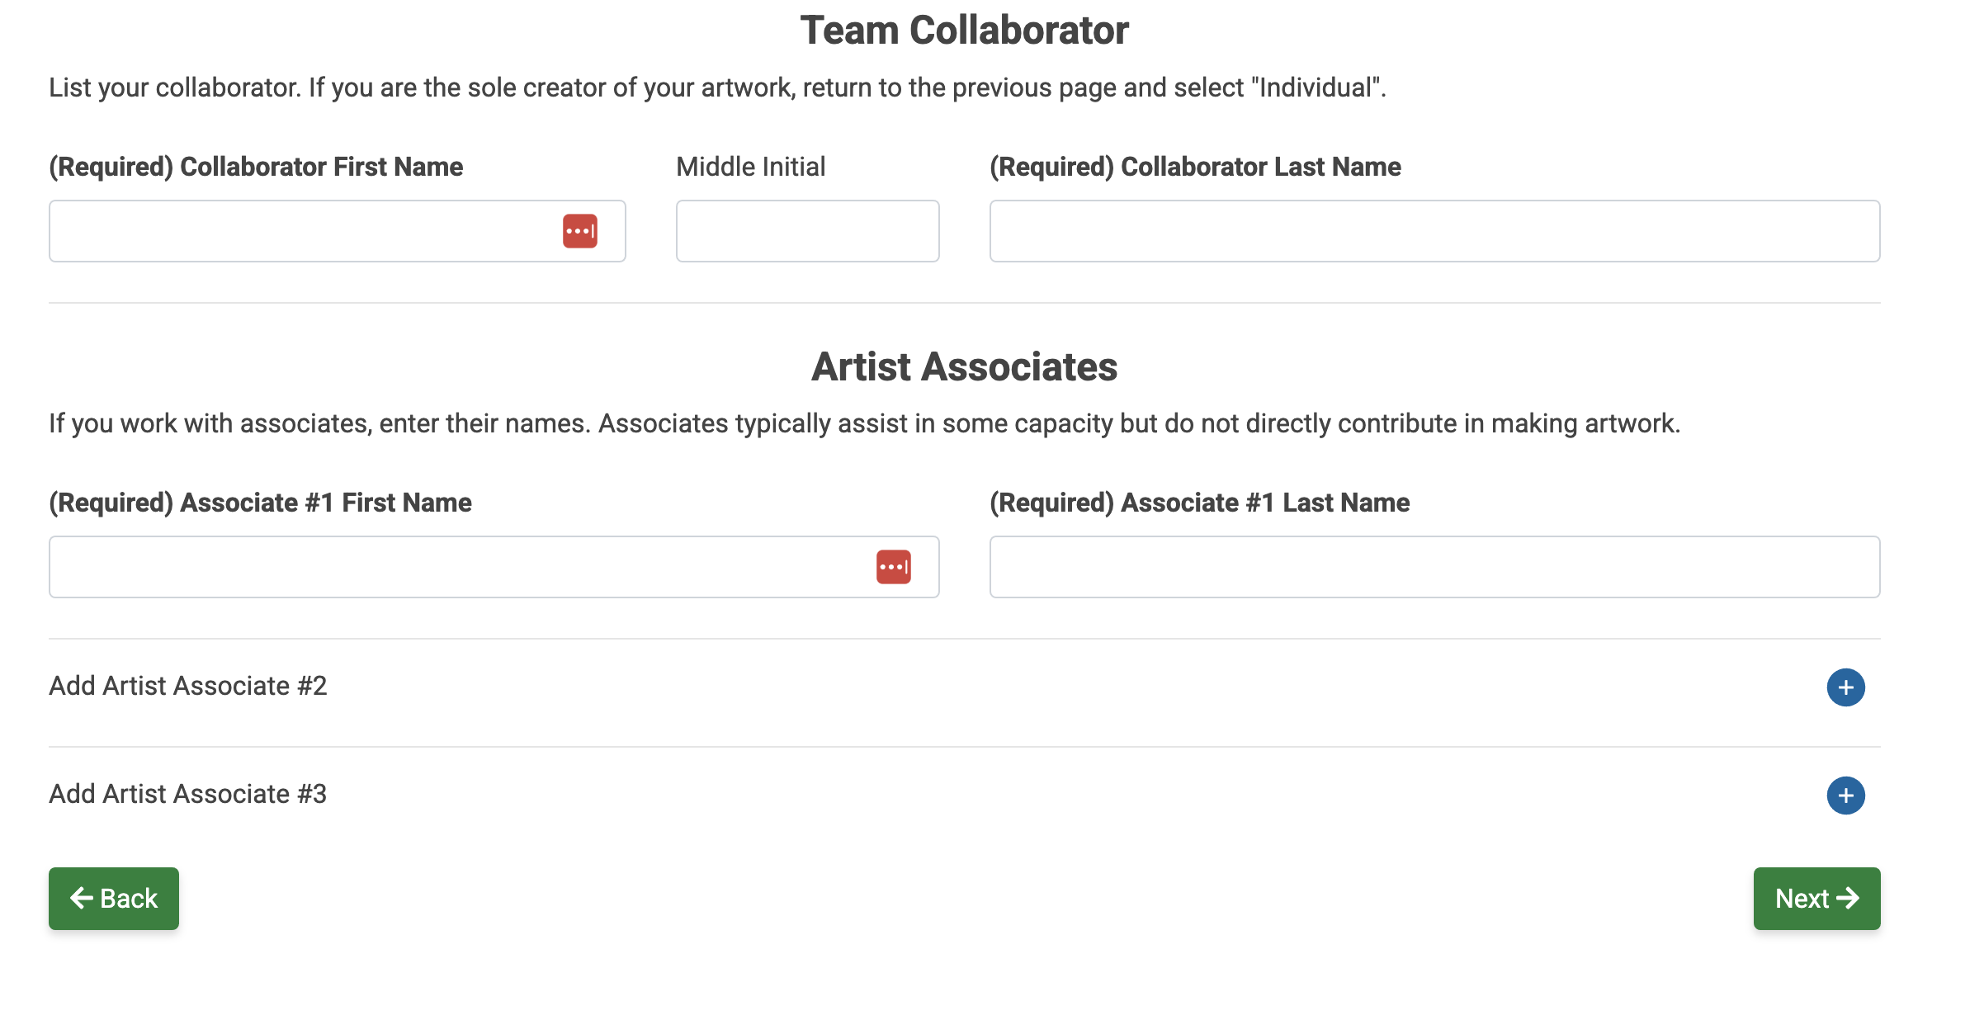Click into the Middle Initial field
The image size is (1984, 1020).
pyautogui.click(x=807, y=231)
